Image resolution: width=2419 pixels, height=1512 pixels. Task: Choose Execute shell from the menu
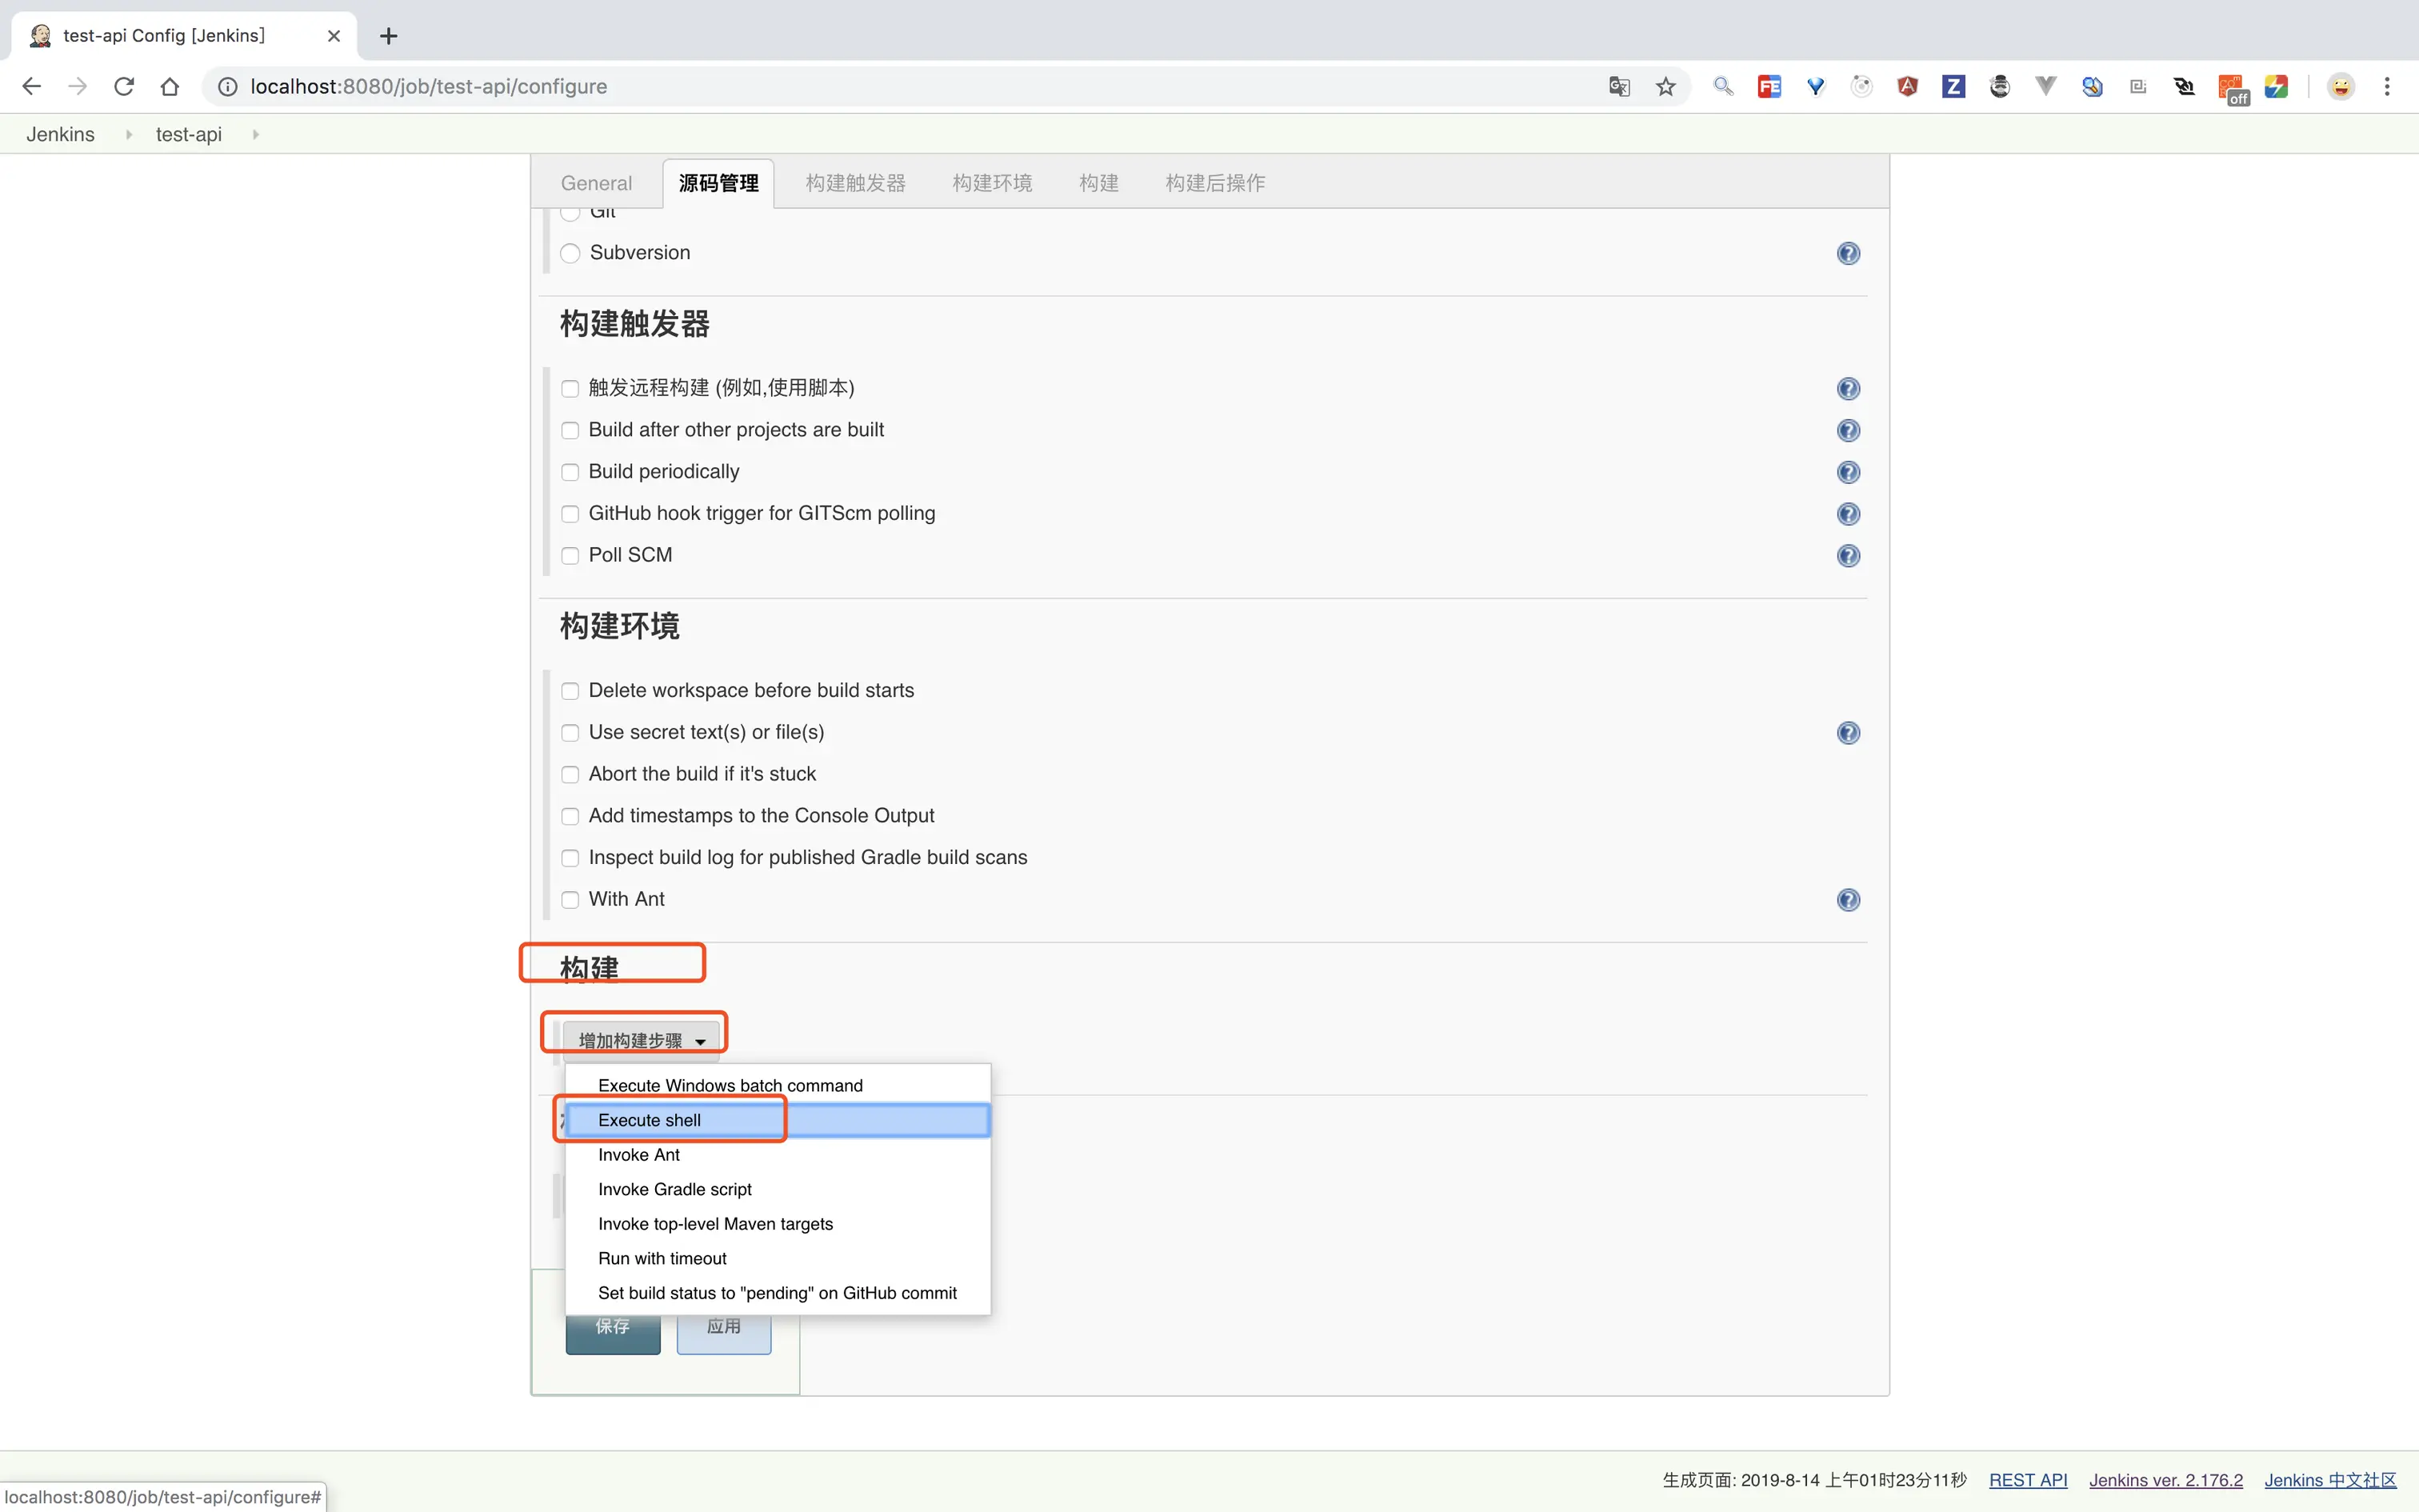click(x=650, y=1120)
